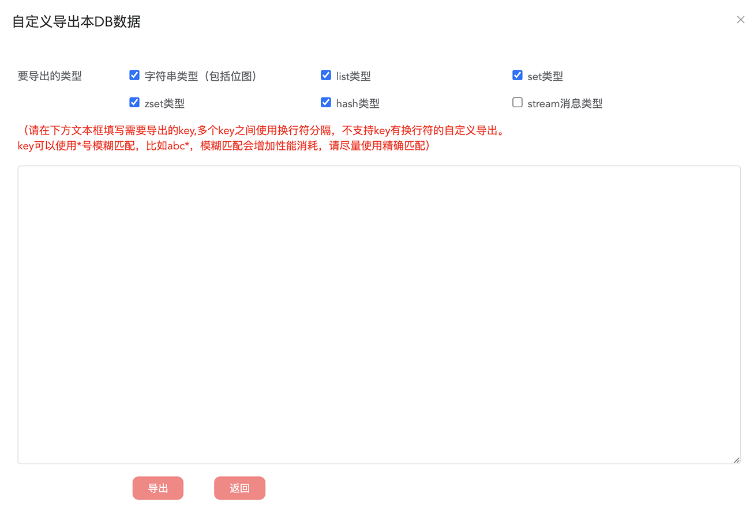
Task: Focus the key list text area
Action: tap(378, 314)
